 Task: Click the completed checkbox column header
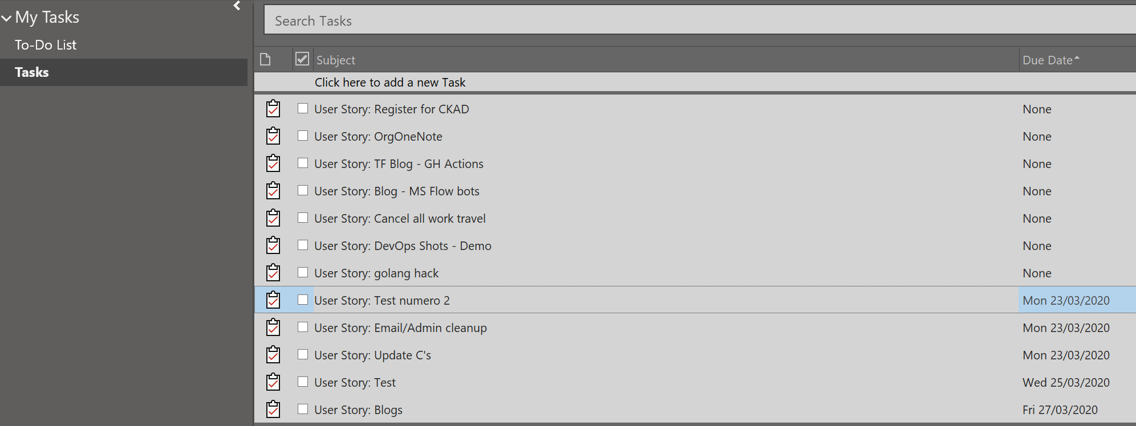302,59
